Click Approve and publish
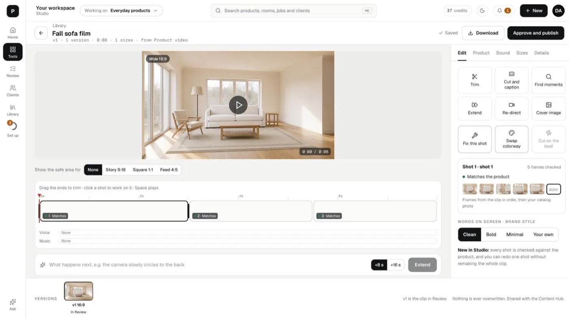The image size is (569, 319). [x=536, y=33]
